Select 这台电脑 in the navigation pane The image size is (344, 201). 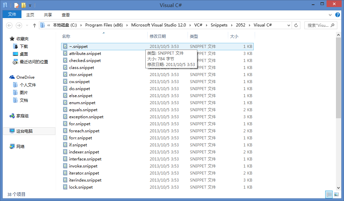click(x=24, y=131)
